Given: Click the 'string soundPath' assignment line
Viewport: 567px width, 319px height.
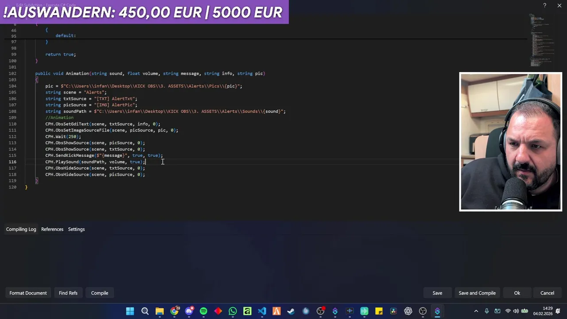Looking at the screenshot, I should (x=165, y=111).
